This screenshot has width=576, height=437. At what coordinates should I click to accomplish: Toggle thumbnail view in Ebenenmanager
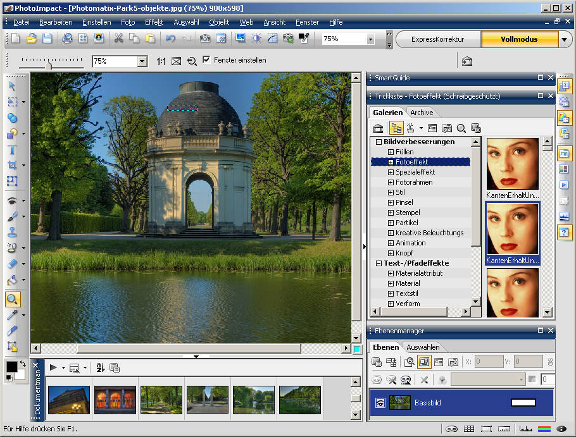[424, 362]
